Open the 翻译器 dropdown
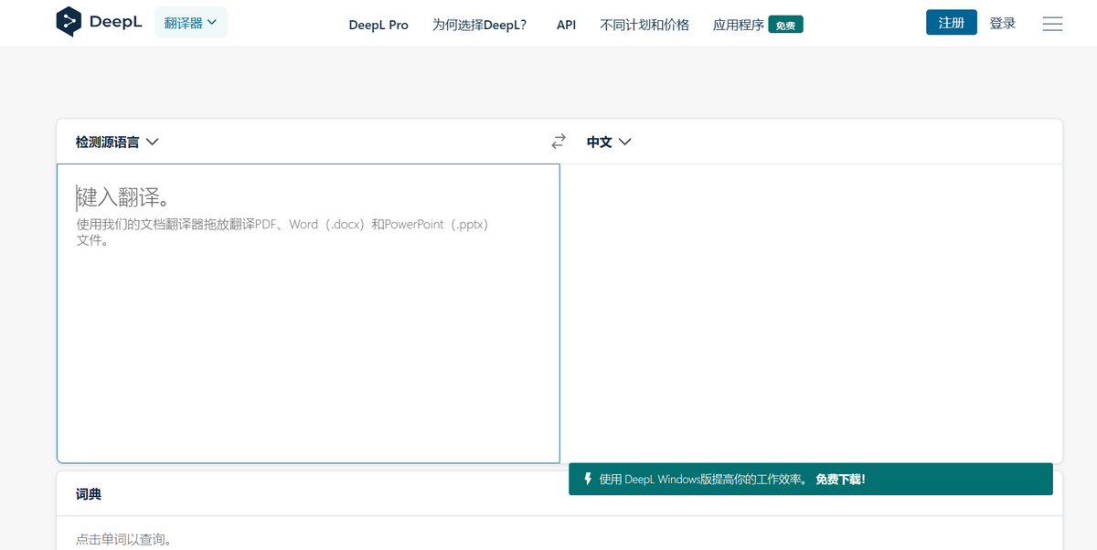 (191, 23)
